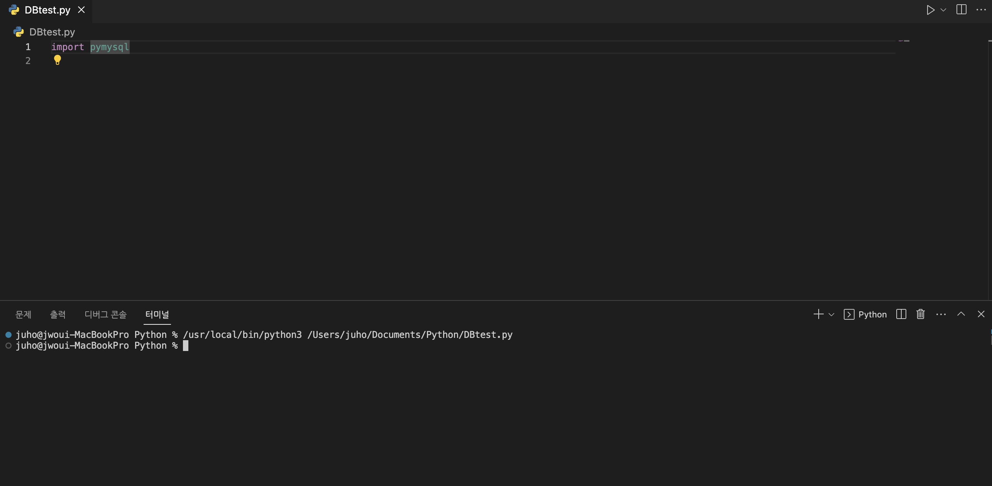Create new terminal with plus icon
The width and height of the screenshot is (992, 486).
[818, 314]
